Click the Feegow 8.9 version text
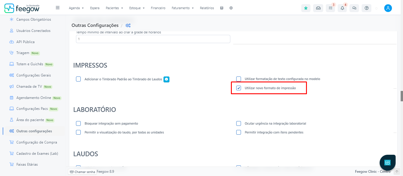 click(x=106, y=172)
